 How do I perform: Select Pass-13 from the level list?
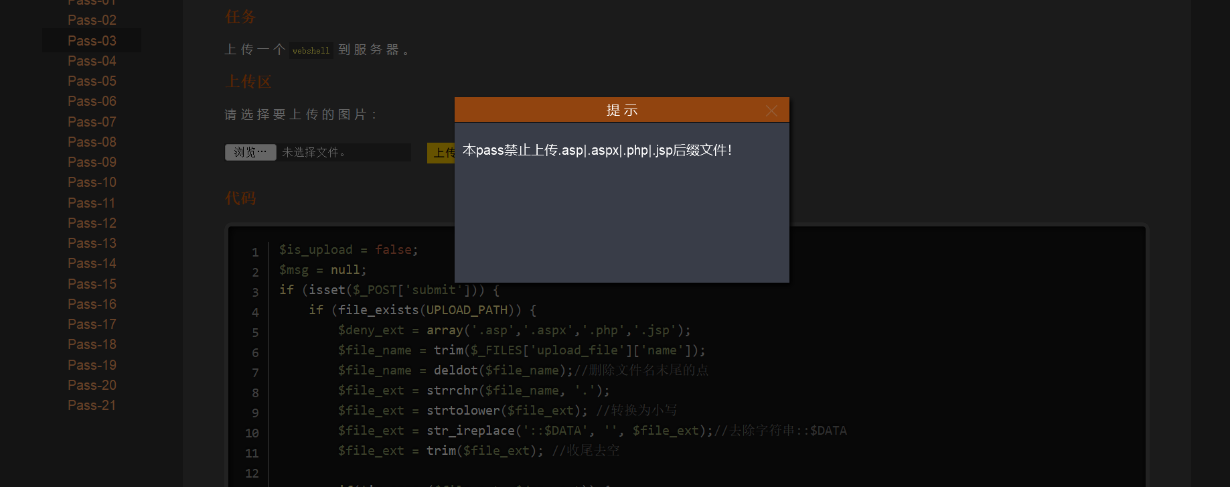[x=92, y=243]
